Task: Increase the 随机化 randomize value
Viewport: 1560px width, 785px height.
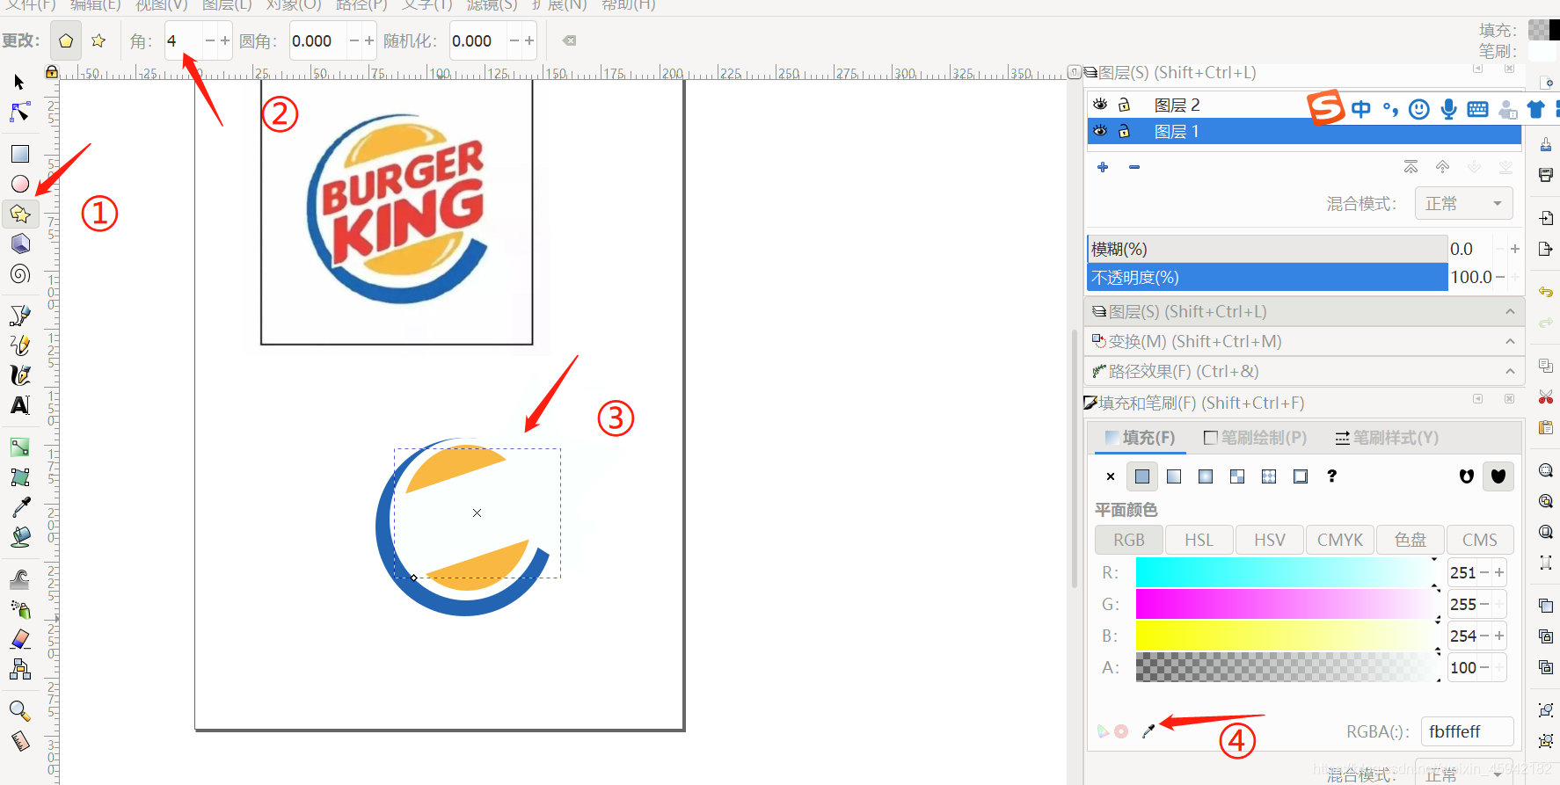Action: (529, 40)
